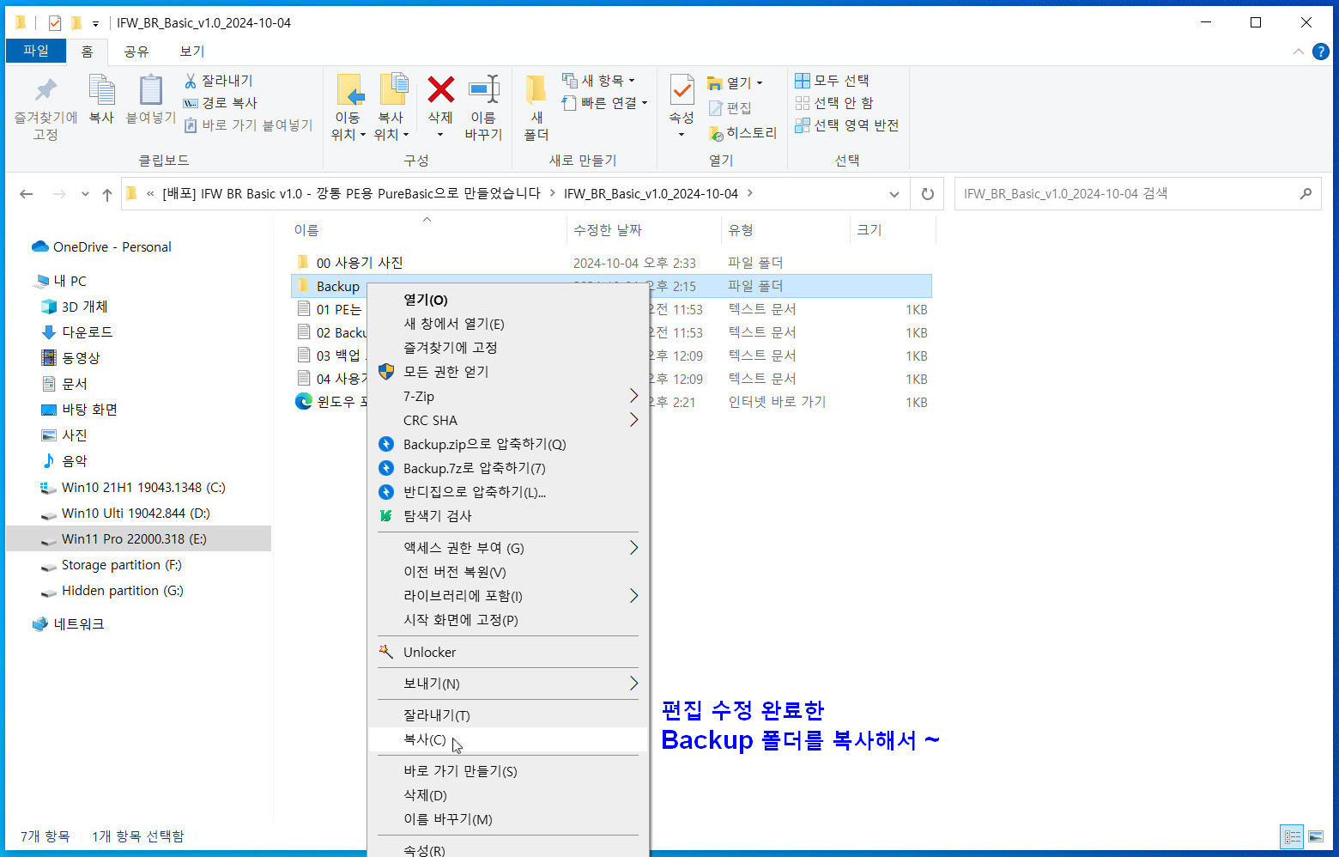Sort by the Type (유형) column header
This screenshot has width=1339, height=857.
click(x=741, y=230)
